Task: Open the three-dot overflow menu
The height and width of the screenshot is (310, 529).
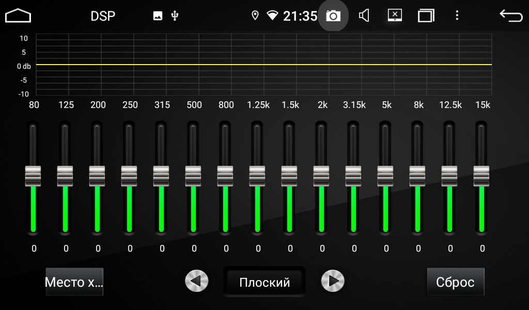Action: [457, 16]
